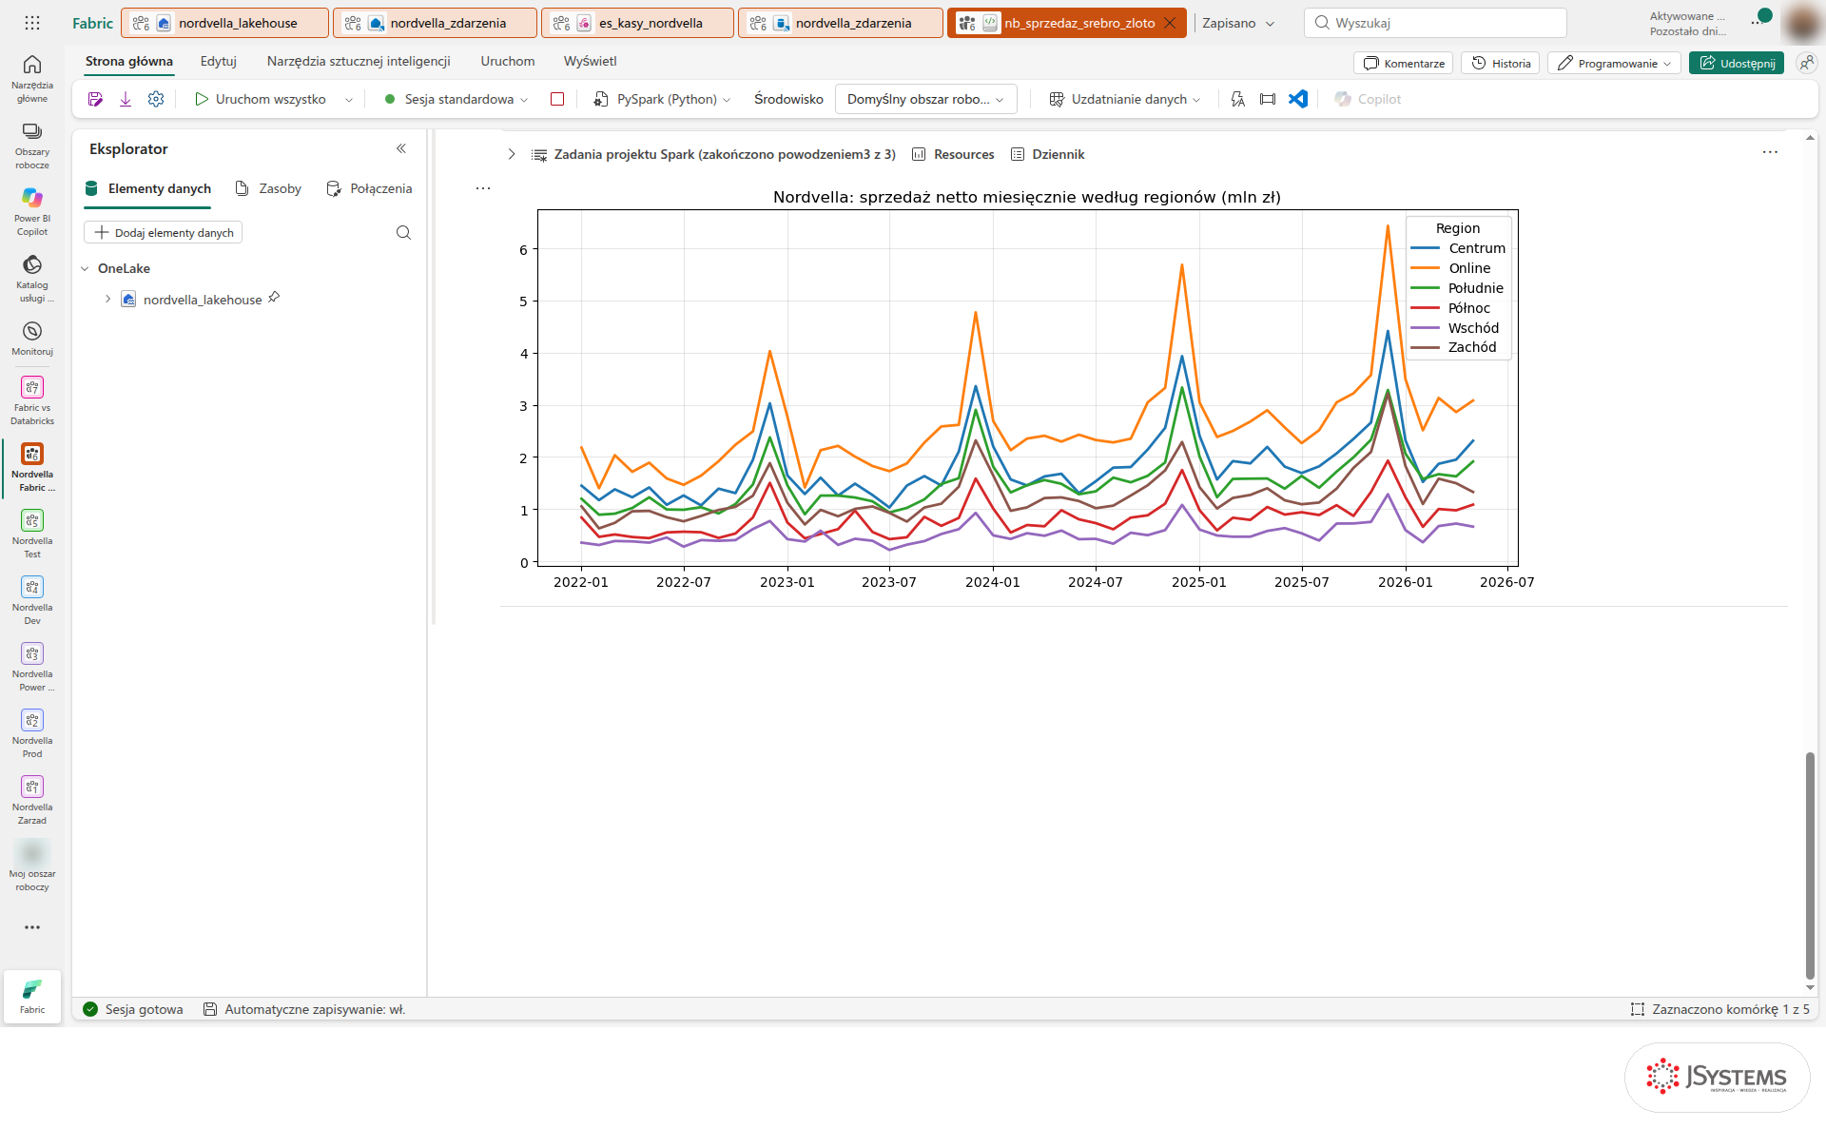
Task: Expand Zadania projektu Spark section chevron
Action: coord(512,154)
